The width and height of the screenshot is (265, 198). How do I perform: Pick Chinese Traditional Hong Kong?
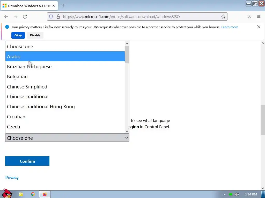click(65, 106)
